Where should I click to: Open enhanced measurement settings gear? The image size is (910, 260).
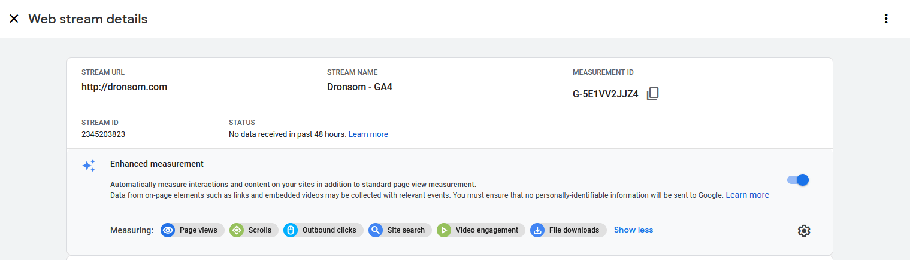[804, 231]
